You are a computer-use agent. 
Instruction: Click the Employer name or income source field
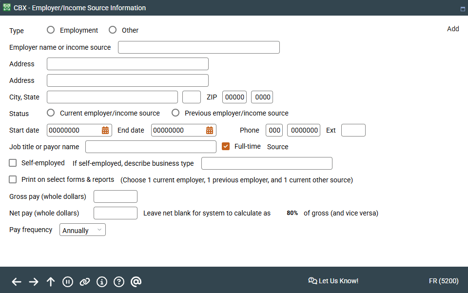pyautogui.click(x=198, y=47)
